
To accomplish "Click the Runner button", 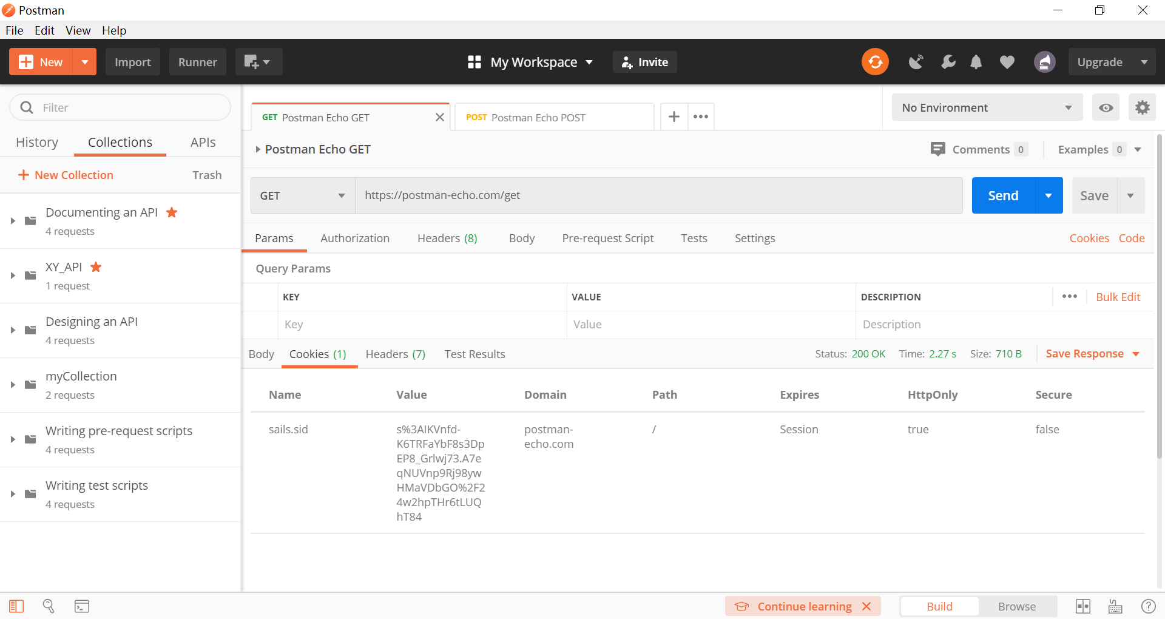I will [198, 62].
